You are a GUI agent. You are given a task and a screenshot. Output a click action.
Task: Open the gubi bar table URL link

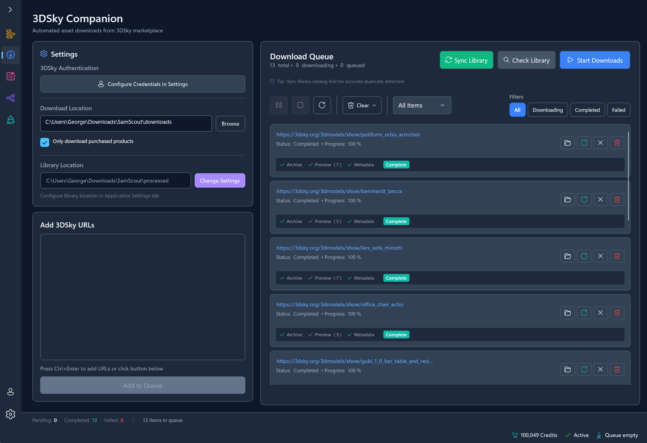tap(354, 361)
